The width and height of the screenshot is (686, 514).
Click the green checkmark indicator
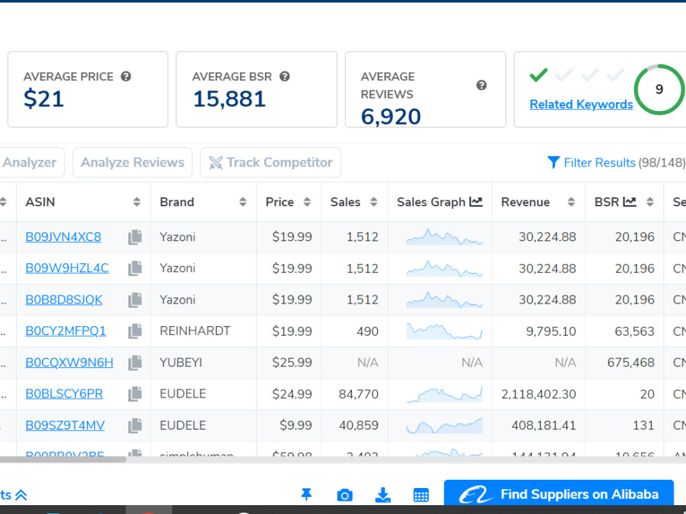[538, 75]
